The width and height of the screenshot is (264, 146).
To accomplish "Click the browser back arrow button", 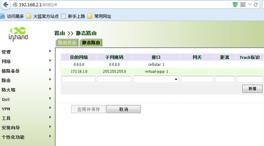I will click(x=5, y=5).
